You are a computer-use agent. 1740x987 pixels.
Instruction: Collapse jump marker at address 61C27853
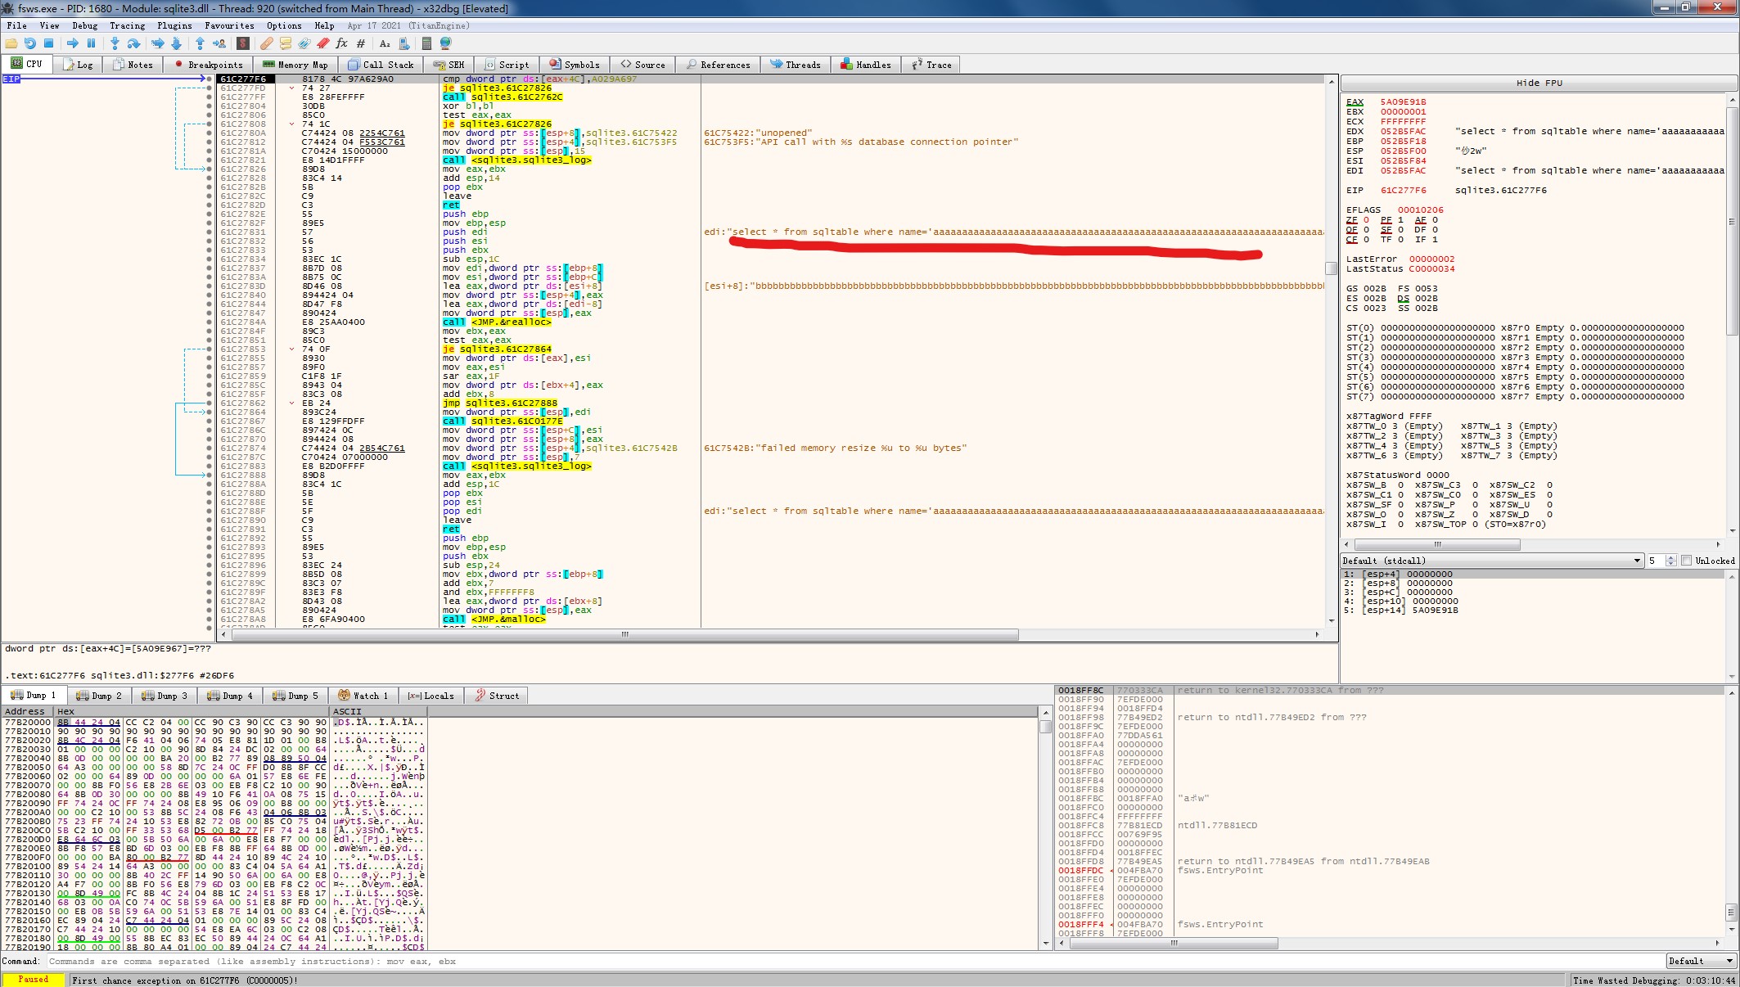(291, 349)
